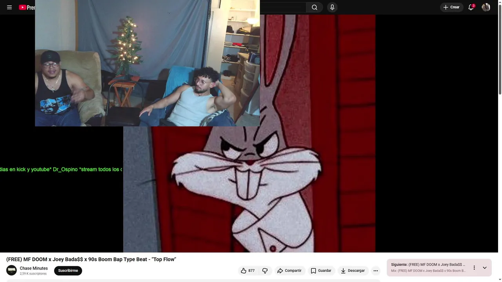Open the hamburger guide menu
This screenshot has height=282, width=502.
click(9, 7)
